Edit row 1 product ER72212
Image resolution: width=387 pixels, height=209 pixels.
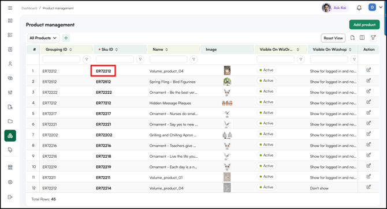[369, 70]
